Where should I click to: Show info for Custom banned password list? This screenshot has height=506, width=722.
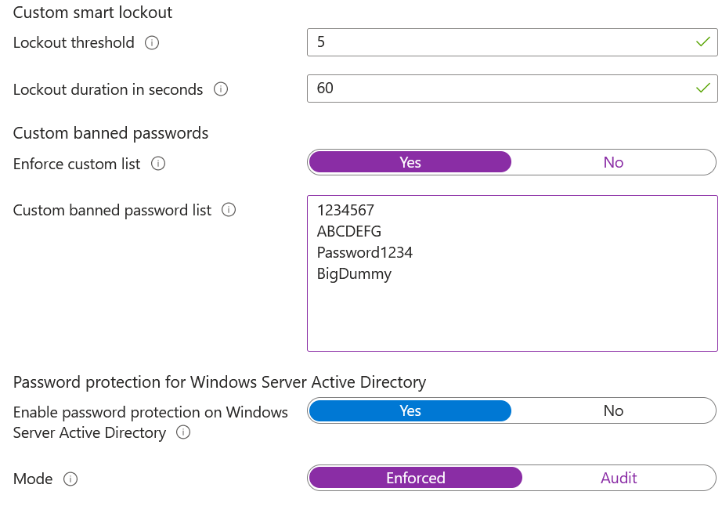click(229, 210)
